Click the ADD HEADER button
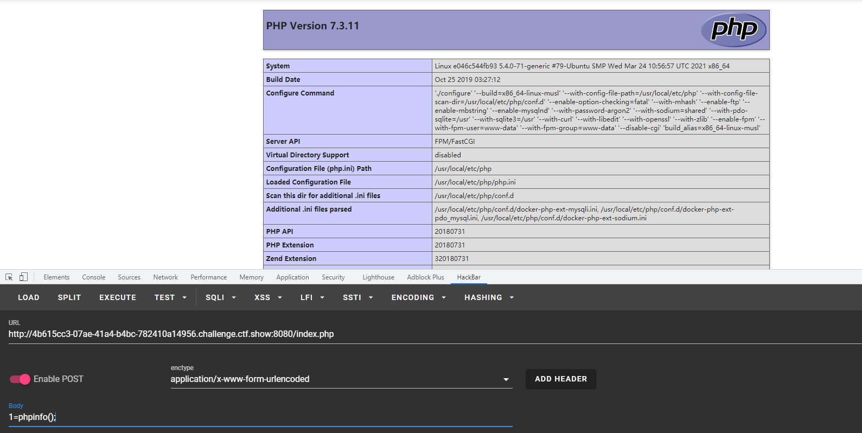862x433 pixels. coord(561,379)
